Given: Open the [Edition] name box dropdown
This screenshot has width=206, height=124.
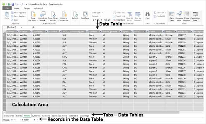Looking at the screenshot, I should (x=21, y=27).
